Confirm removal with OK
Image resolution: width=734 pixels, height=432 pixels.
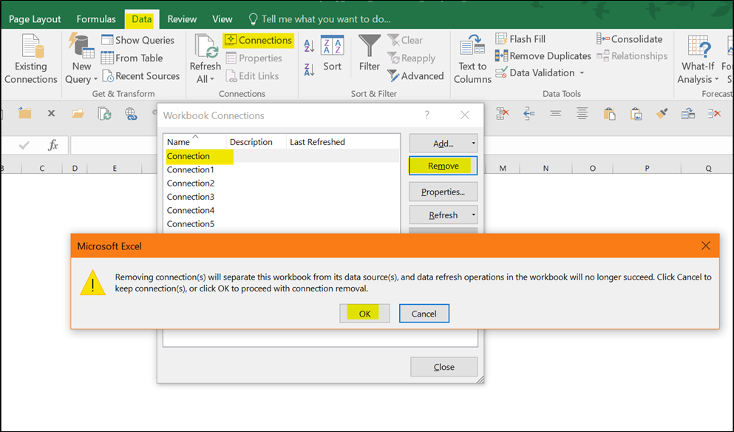click(364, 314)
